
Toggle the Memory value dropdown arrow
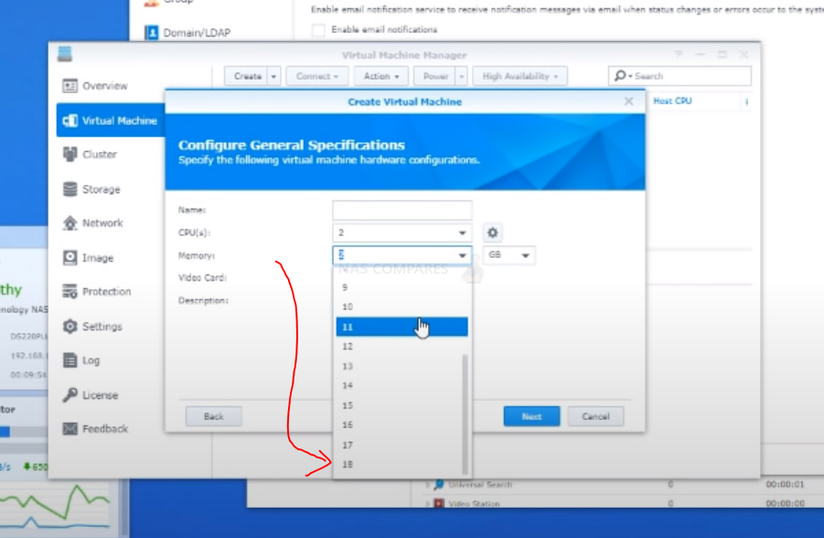click(x=462, y=255)
